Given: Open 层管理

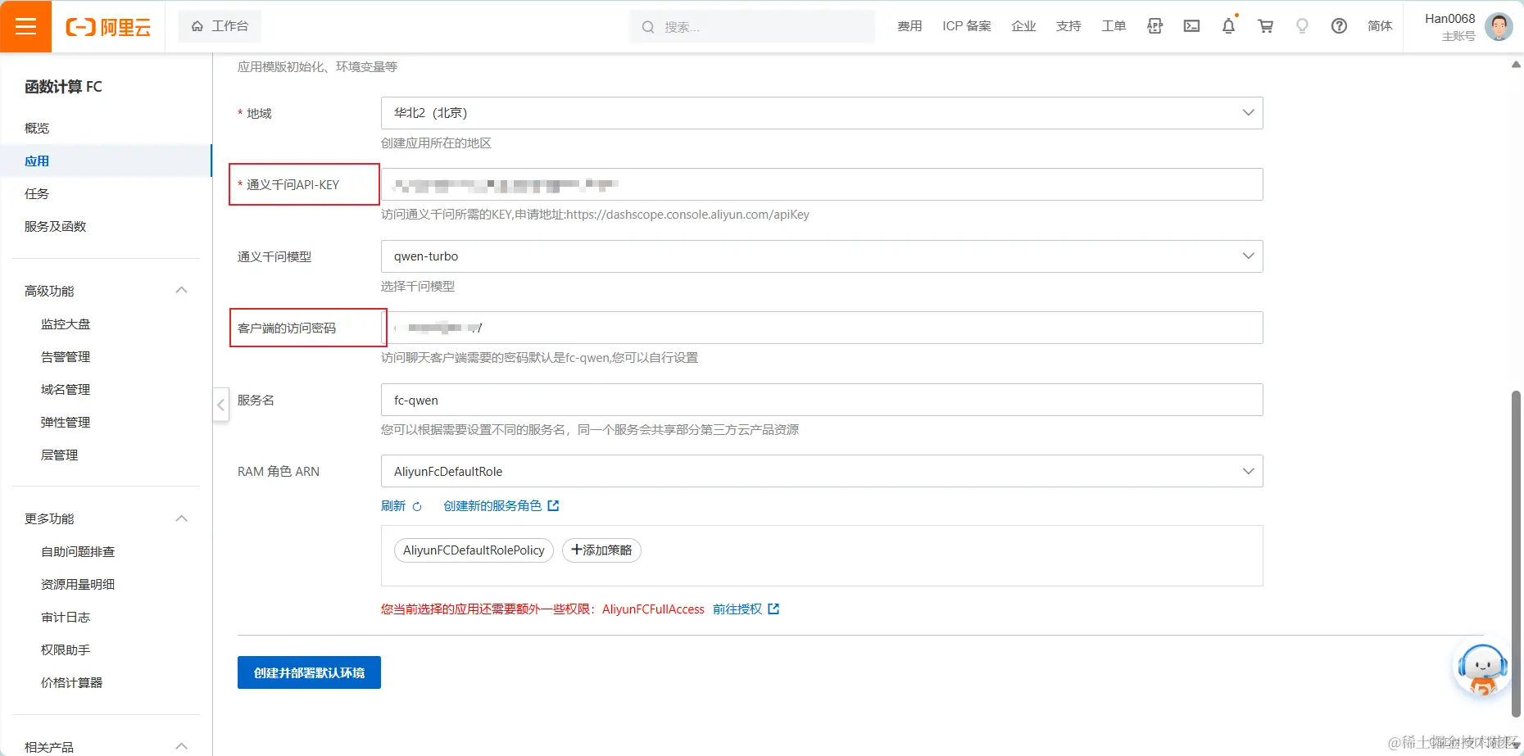Looking at the screenshot, I should (59, 455).
